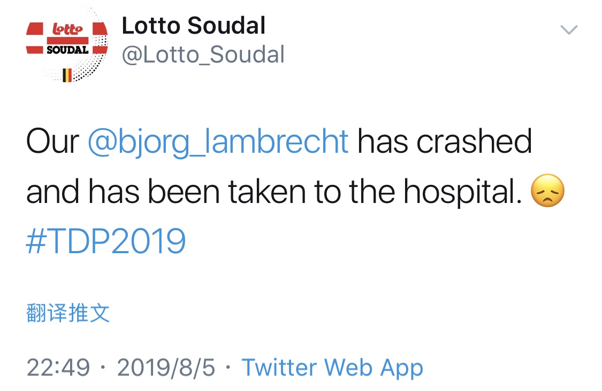Expand the tweet options chevron
Viewport: 602px width, 391px height.
[569, 29]
